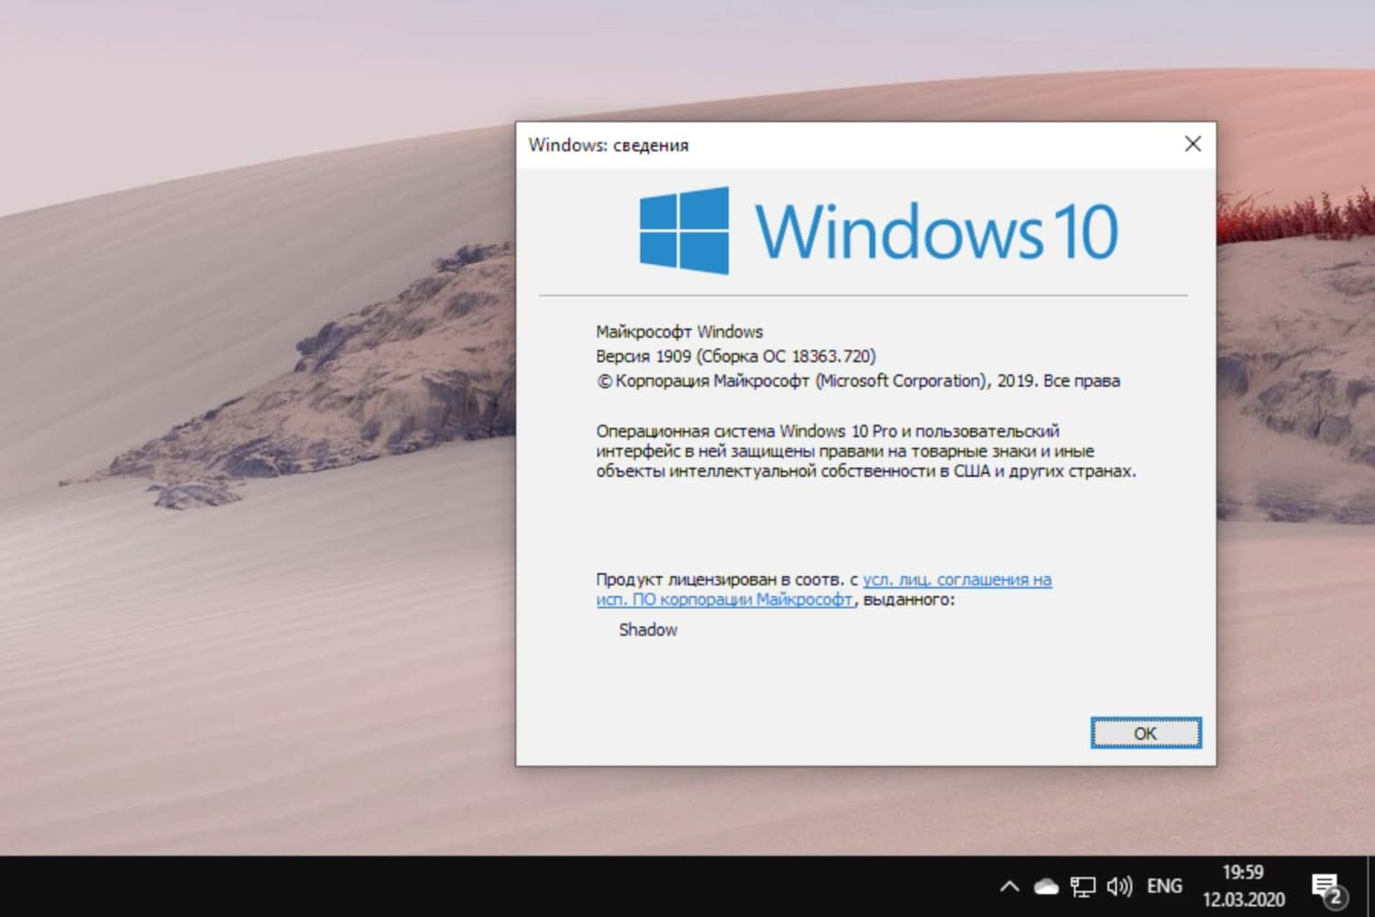Click the network connection icon in taskbar
Viewport: 1375px width, 917px height.
1083,886
